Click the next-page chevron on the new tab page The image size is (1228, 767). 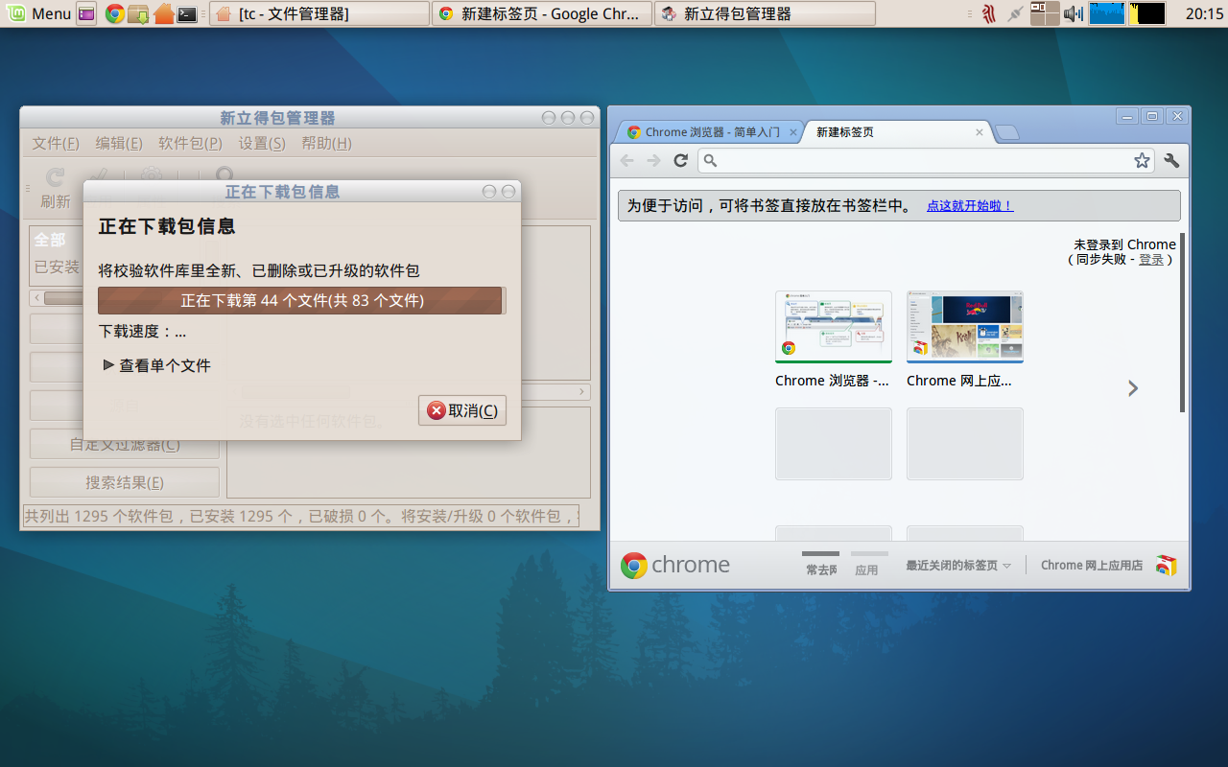click(1133, 387)
